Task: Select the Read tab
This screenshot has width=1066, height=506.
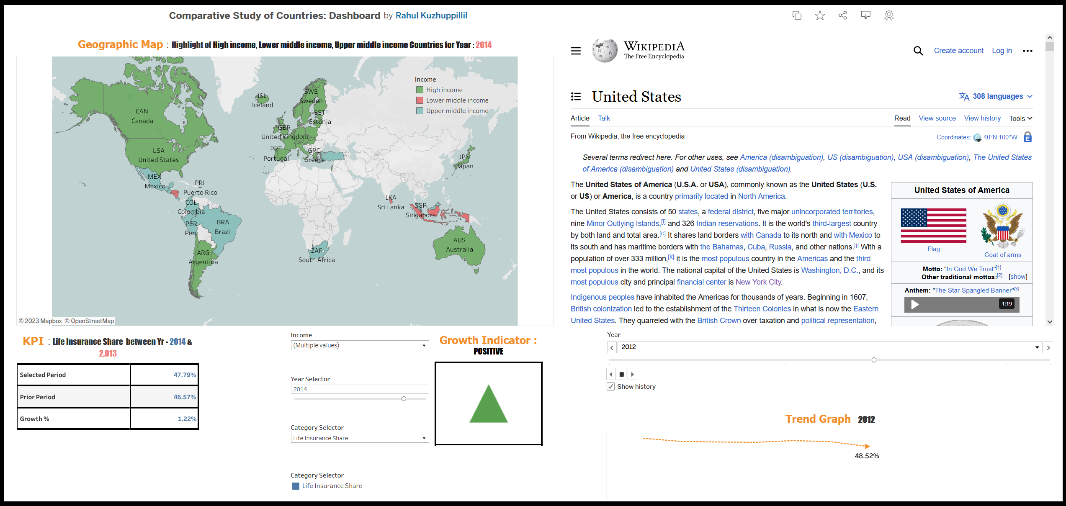Action: pyautogui.click(x=902, y=118)
